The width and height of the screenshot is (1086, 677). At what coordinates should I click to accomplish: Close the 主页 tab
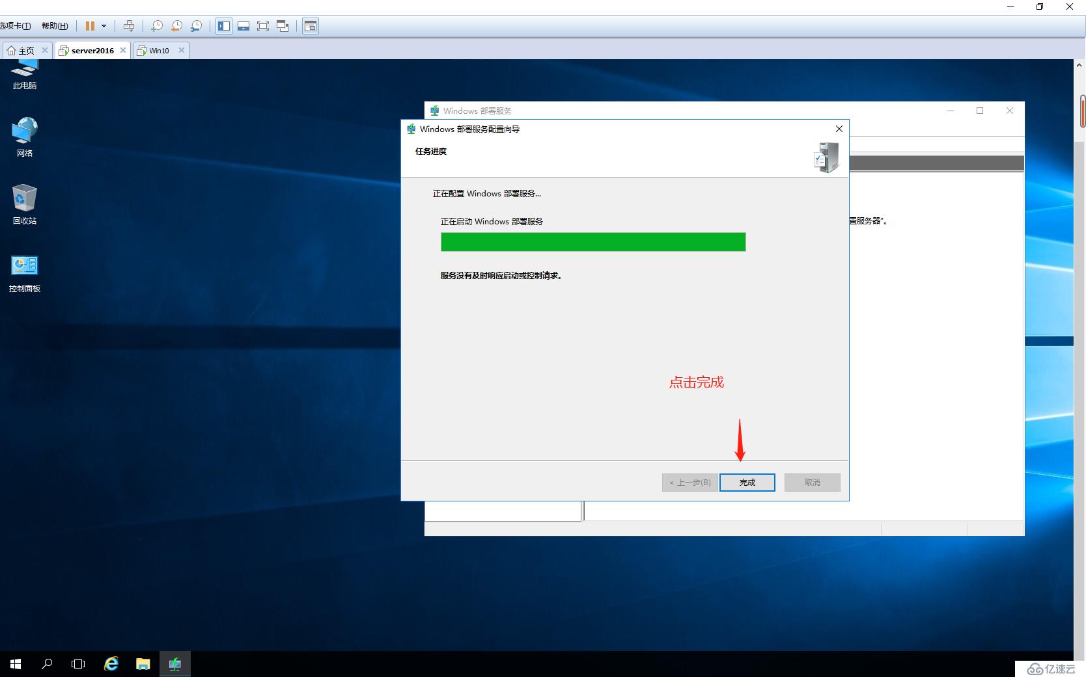tap(45, 50)
